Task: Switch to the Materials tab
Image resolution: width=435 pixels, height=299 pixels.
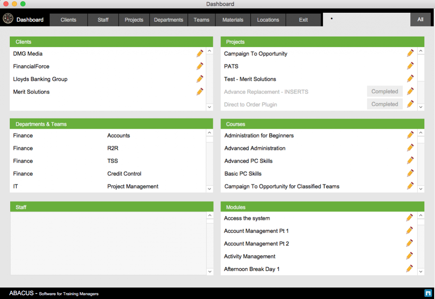Action: pos(233,20)
